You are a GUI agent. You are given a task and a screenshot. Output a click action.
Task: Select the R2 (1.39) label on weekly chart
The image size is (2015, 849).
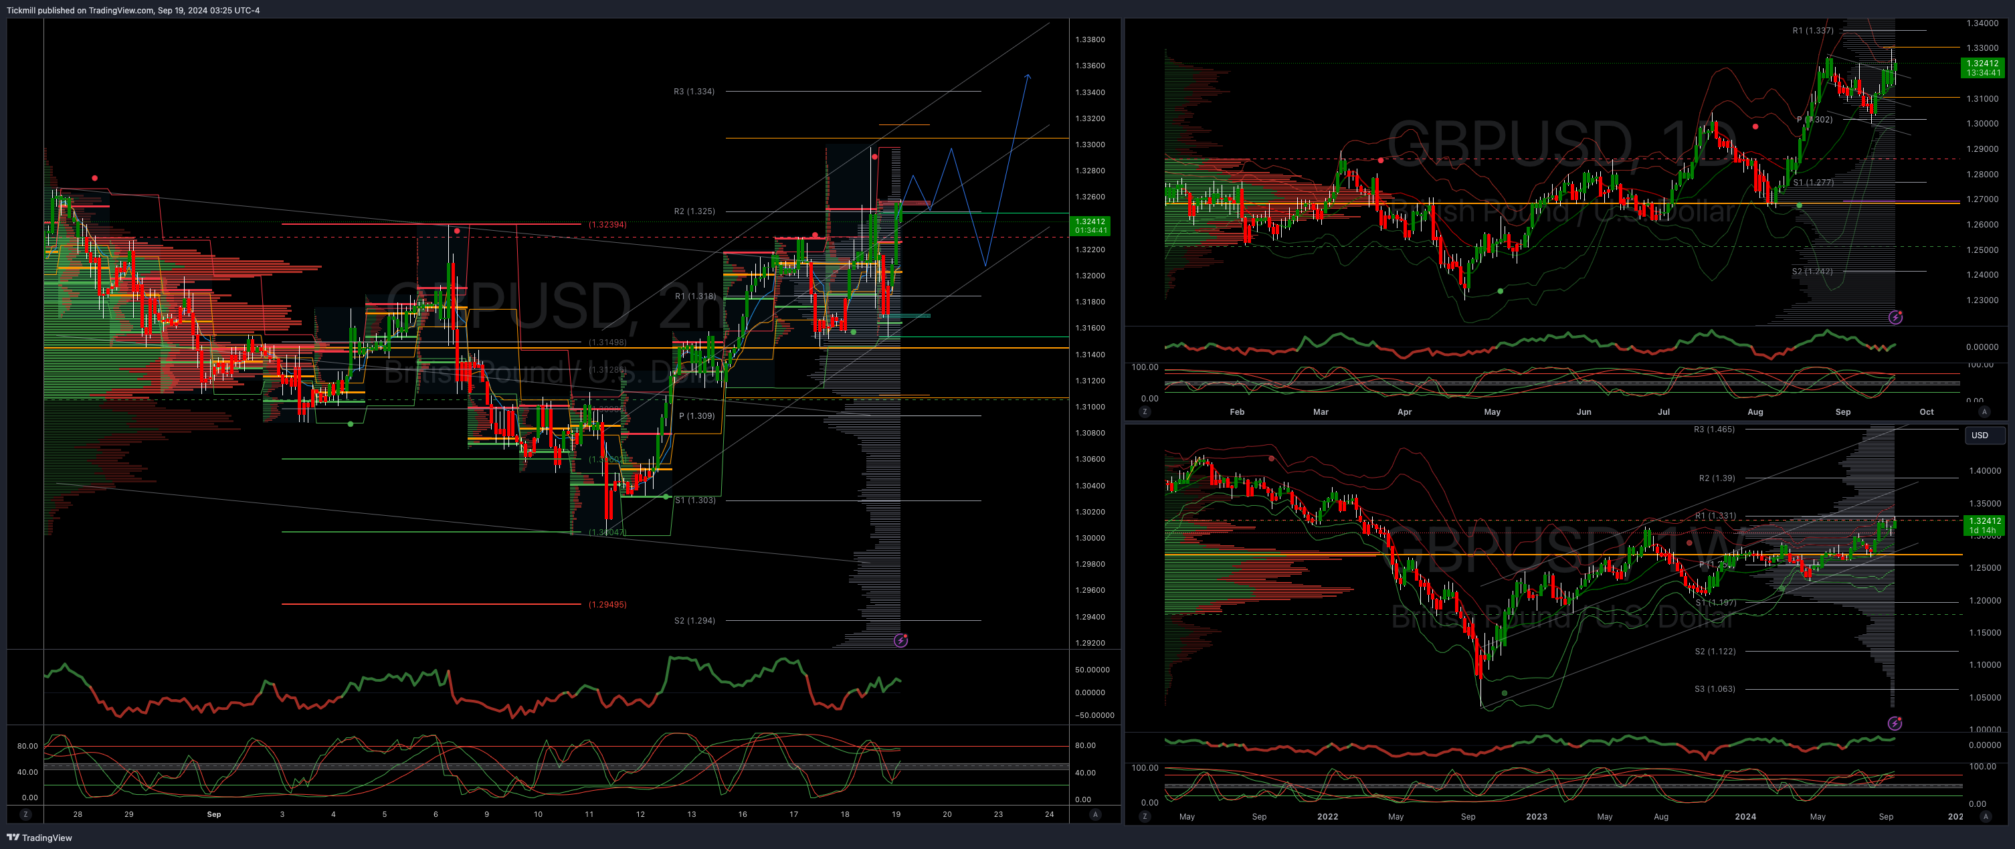click(x=1717, y=478)
